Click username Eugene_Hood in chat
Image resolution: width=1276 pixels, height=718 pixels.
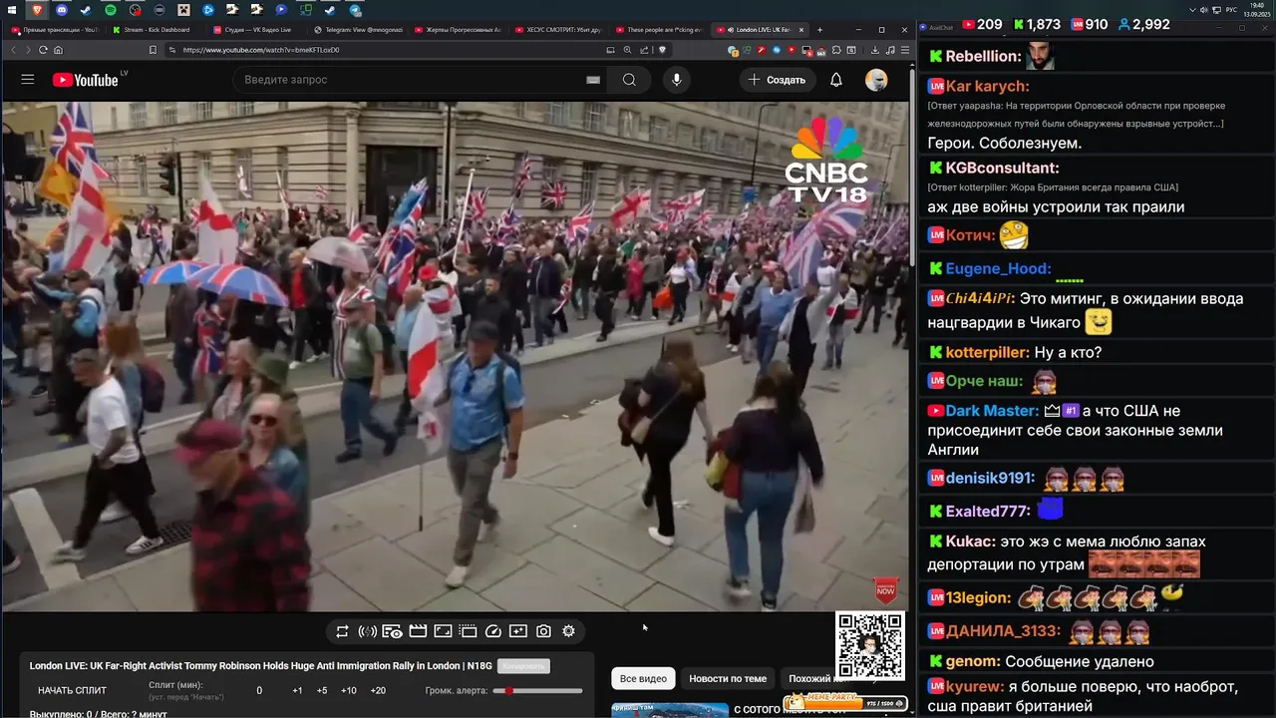pyautogui.click(x=998, y=268)
